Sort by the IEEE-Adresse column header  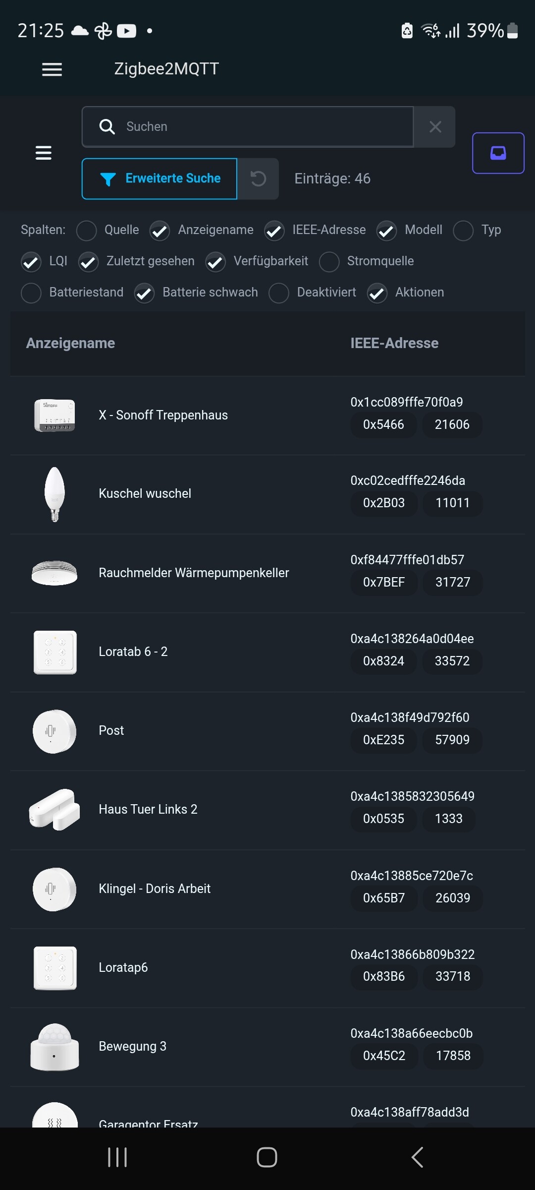coord(394,343)
